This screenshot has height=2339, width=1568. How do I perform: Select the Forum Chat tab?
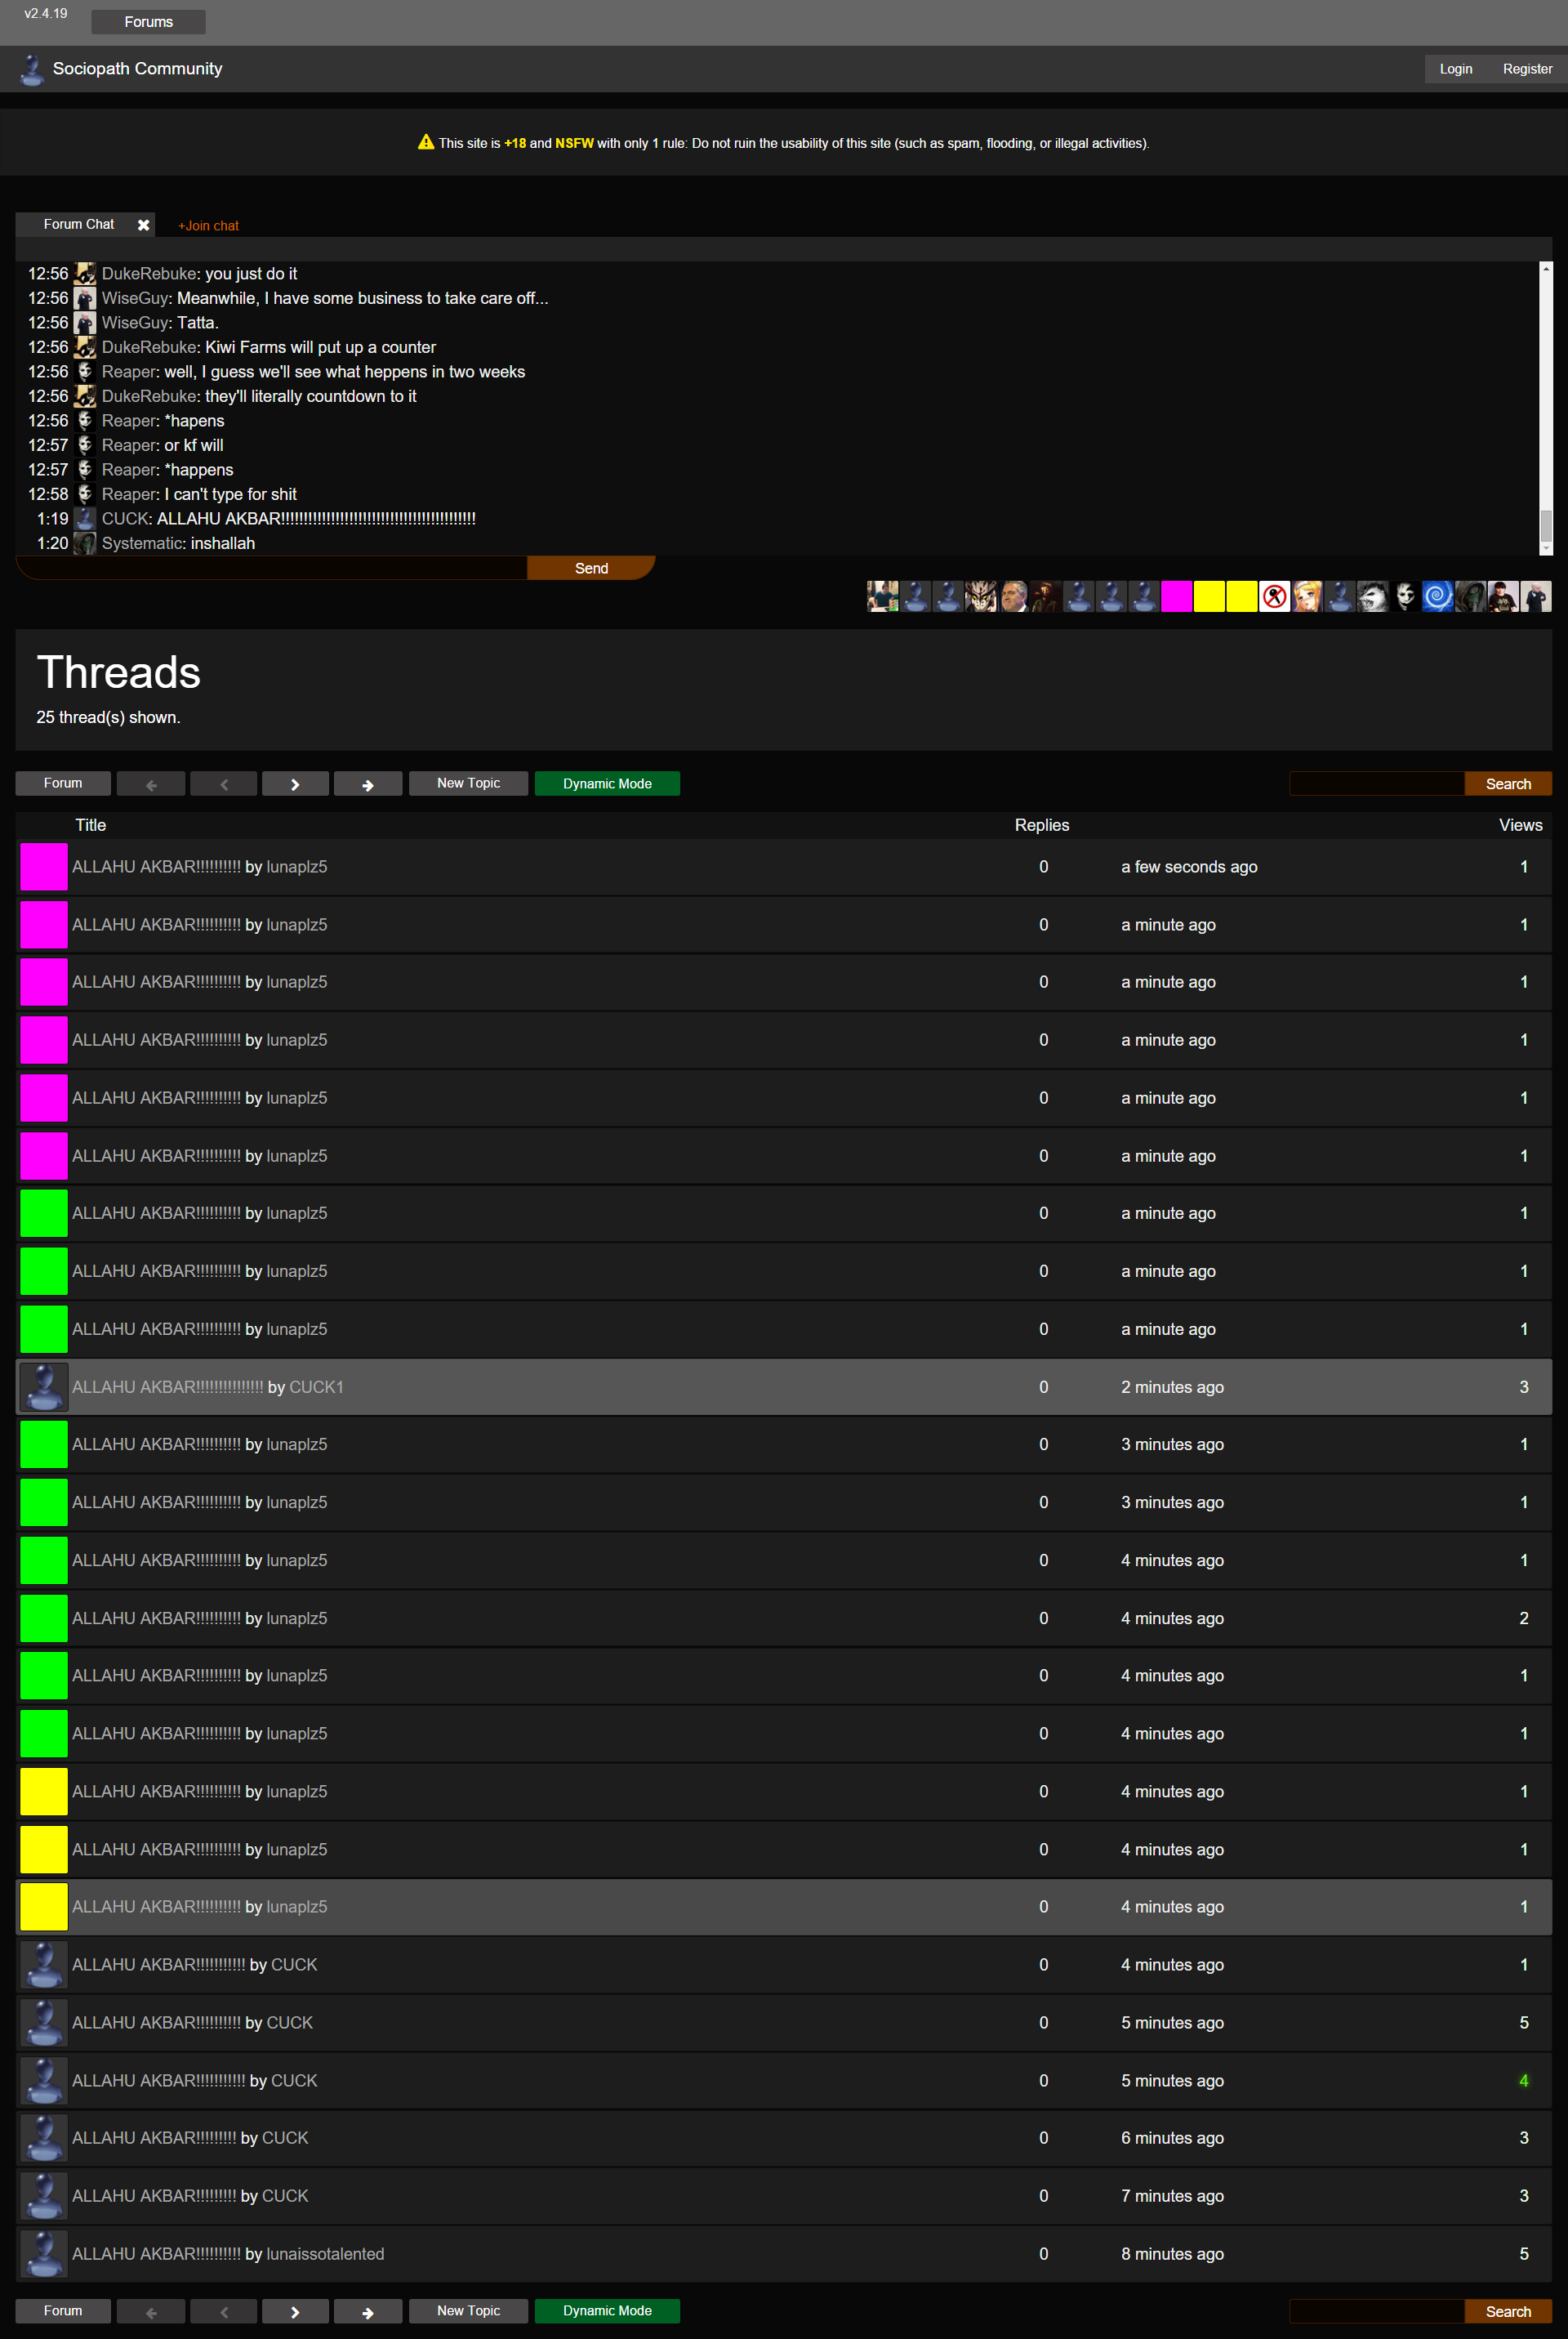pos(79,225)
